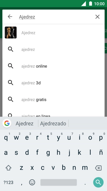The height and width of the screenshot is (191, 107).
Task: Pick 'Ajedrez' keyboard word suggestion
Action: coord(25,123)
